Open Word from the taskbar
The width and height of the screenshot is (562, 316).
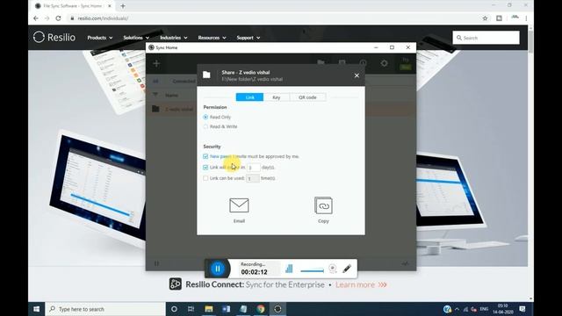226,309
